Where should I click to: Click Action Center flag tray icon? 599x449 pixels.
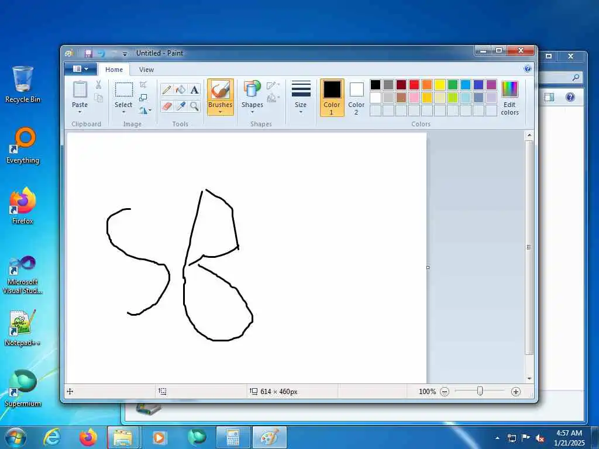tap(526, 438)
